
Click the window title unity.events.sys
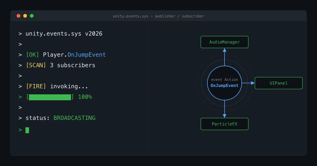point(158,16)
